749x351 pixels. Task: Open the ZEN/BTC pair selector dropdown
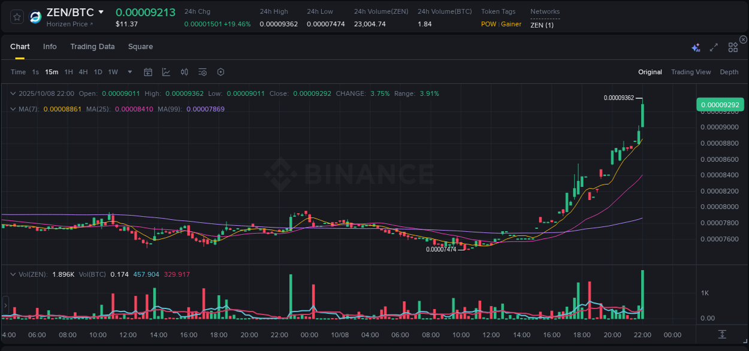[101, 11]
